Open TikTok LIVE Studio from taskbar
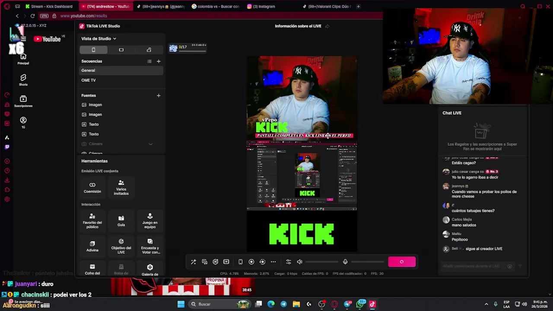 [372, 304]
